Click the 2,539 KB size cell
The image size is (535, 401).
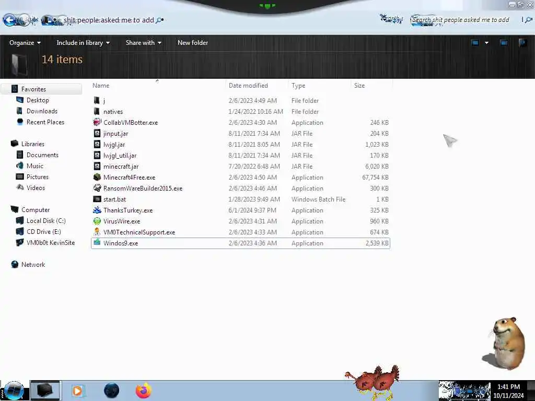(x=377, y=243)
